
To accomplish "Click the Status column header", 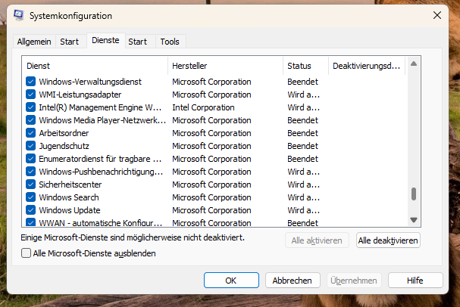I will (x=305, y=66).
